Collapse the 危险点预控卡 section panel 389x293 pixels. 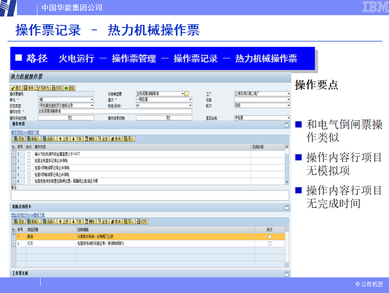tap(287, 206)
